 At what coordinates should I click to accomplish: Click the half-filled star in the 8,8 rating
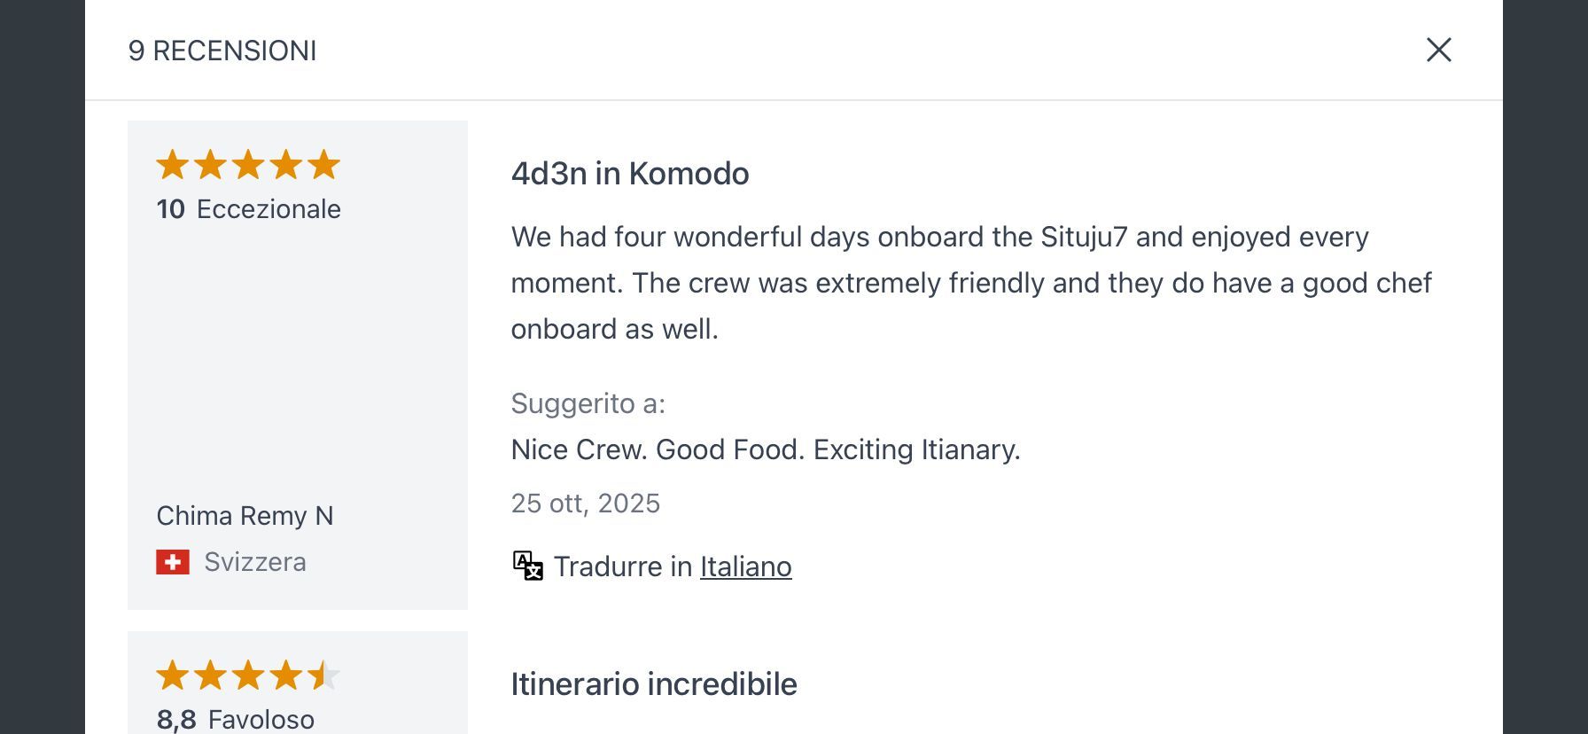(x=323, y=675)
